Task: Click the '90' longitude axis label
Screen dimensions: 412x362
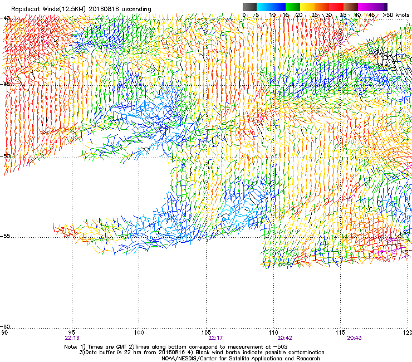Action: pyautogui.click(x=4, y=332)
